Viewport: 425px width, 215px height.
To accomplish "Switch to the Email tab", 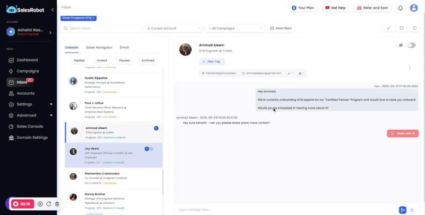I will pyautogui.click(x=124, y=48).
